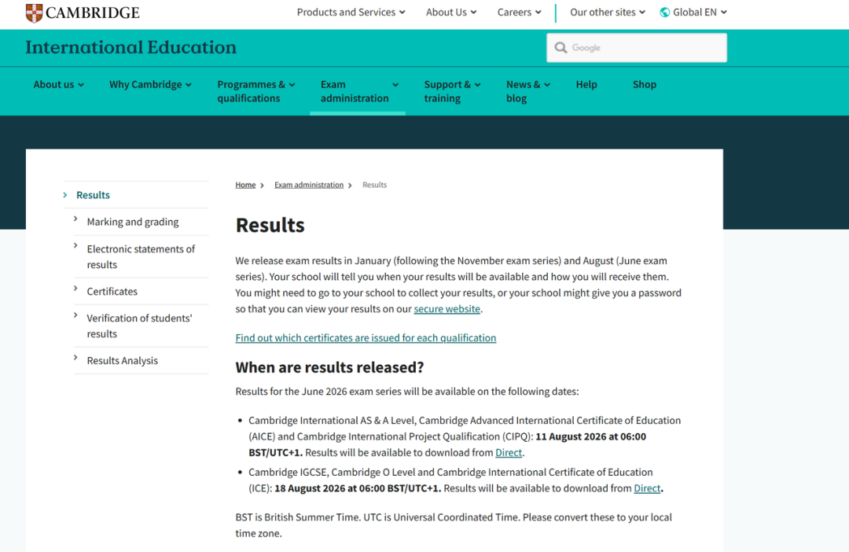Open certificates issued for each qualification link
The image size is (849, 552).
tap(366, 338)
